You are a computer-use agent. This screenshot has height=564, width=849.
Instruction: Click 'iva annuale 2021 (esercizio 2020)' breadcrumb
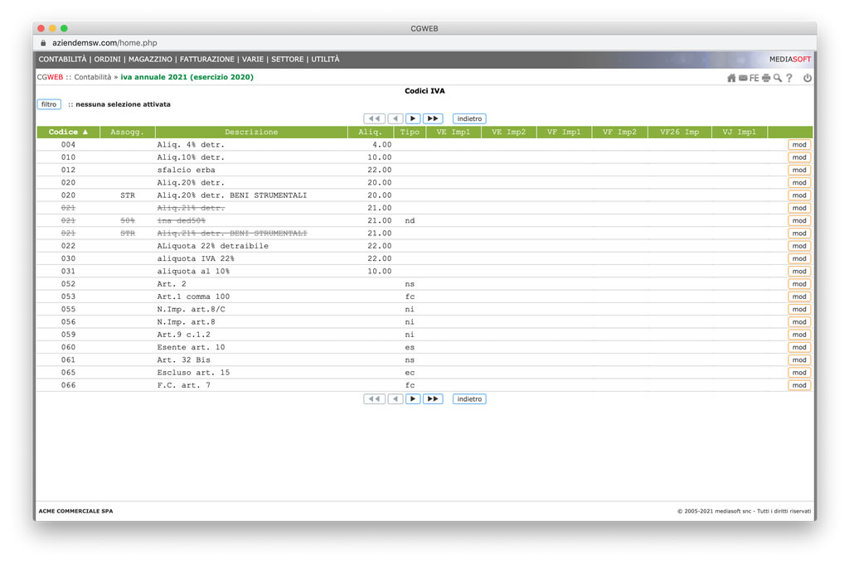pos(187,77)
